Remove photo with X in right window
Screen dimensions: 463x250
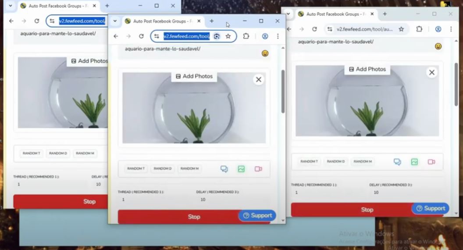[432, 72]
